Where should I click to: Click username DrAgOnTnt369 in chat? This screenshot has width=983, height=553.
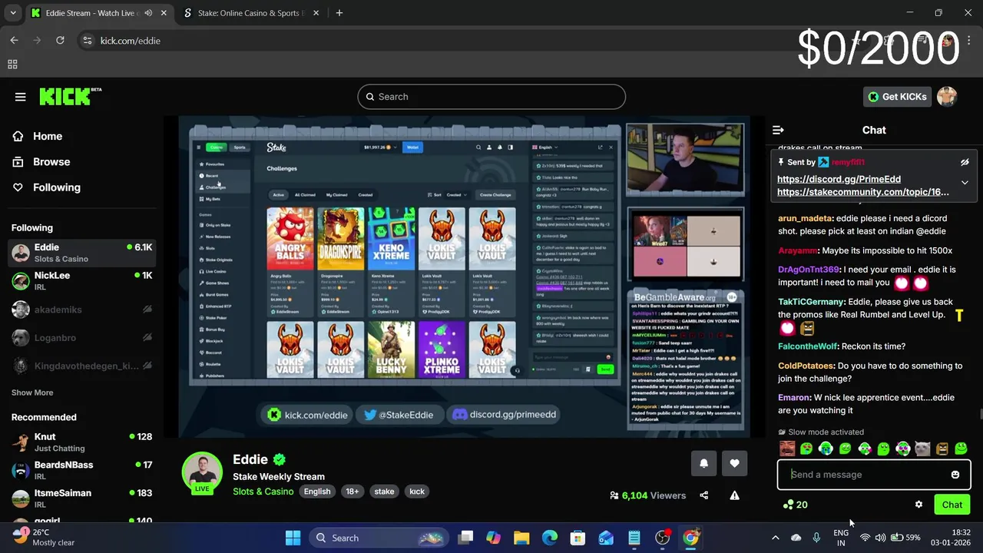[809, 270]
